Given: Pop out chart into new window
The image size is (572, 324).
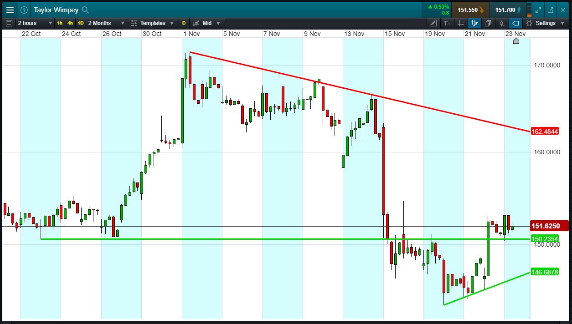Looking at the screenshot, I should pos(550,10).
